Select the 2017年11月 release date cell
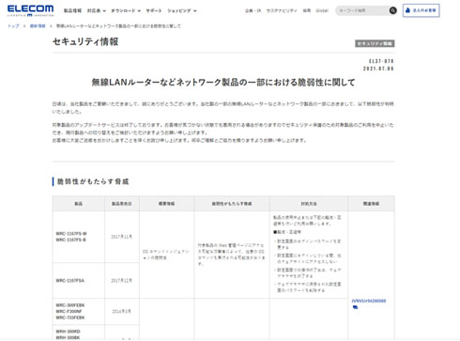 click(x=122, y=237)
